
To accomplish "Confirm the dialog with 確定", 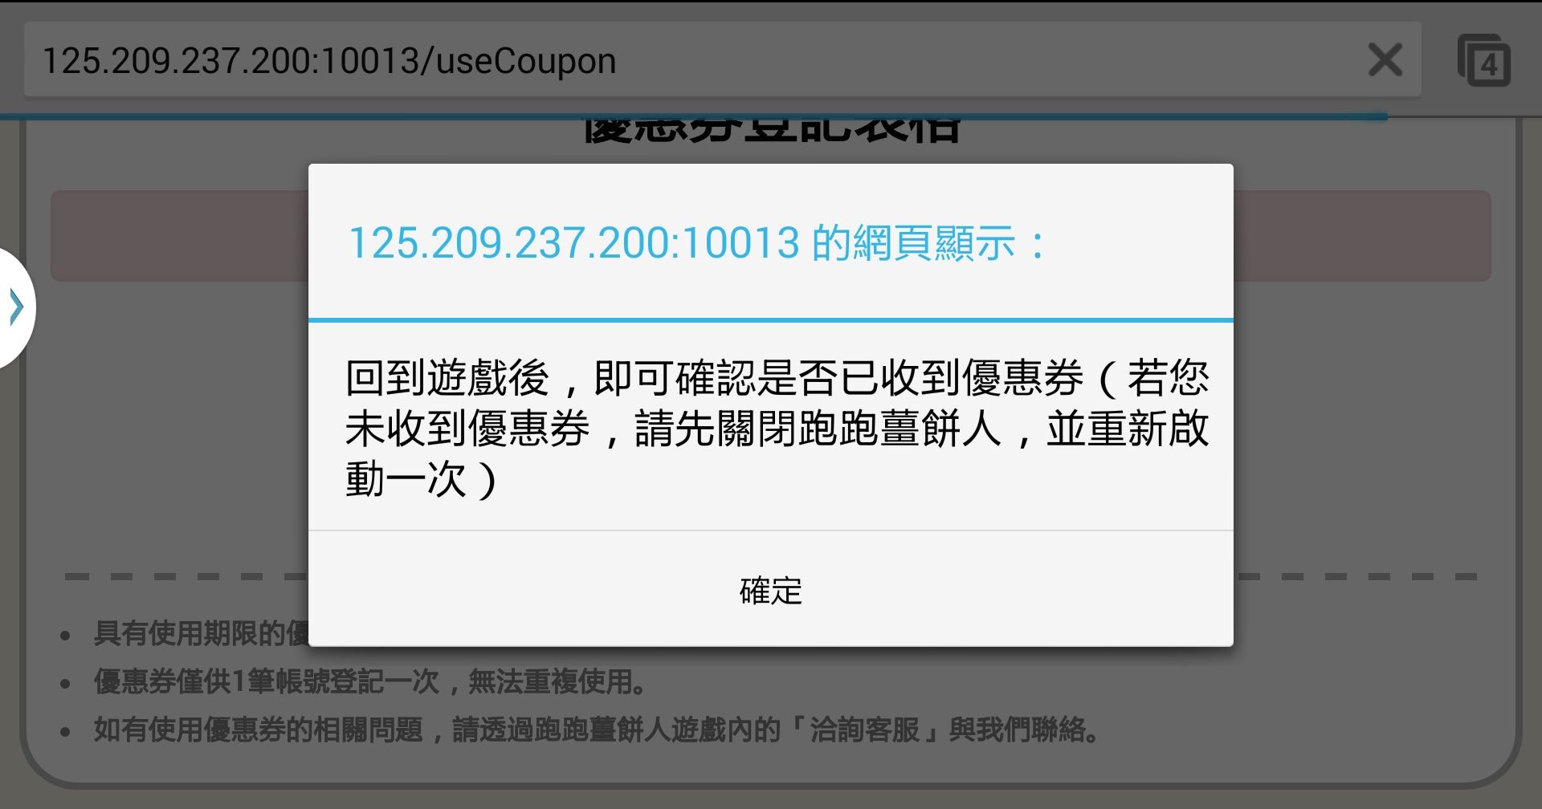I will click(771, 590).
